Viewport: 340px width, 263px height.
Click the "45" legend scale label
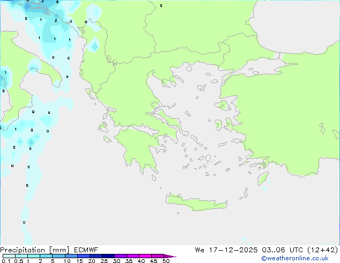point(153,261)
